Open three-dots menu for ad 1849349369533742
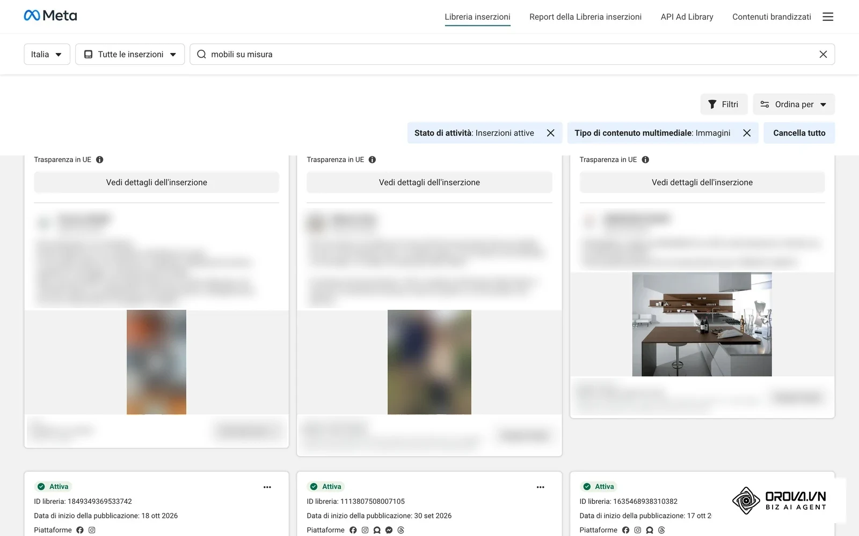Image resolution: width=859 pixels, height=536 pixels. point(267,487)
